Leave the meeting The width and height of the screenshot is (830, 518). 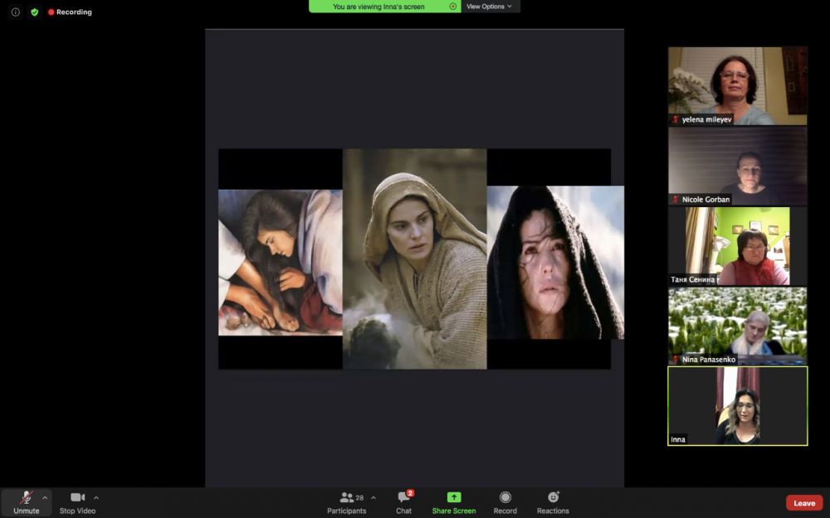coord(804,503)
